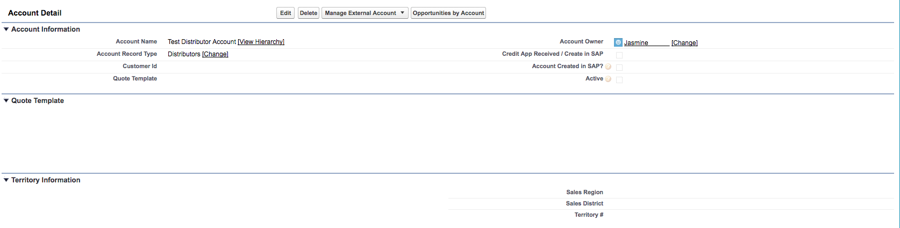Click the Test Distributor Account name text
Image resolution: width=900 pixels, height=228 pixels.
tap(202, 42)
